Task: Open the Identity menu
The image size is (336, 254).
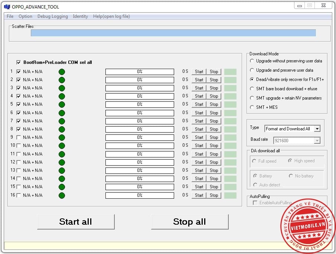Action: pyautogui.click(x=80, y=16)
